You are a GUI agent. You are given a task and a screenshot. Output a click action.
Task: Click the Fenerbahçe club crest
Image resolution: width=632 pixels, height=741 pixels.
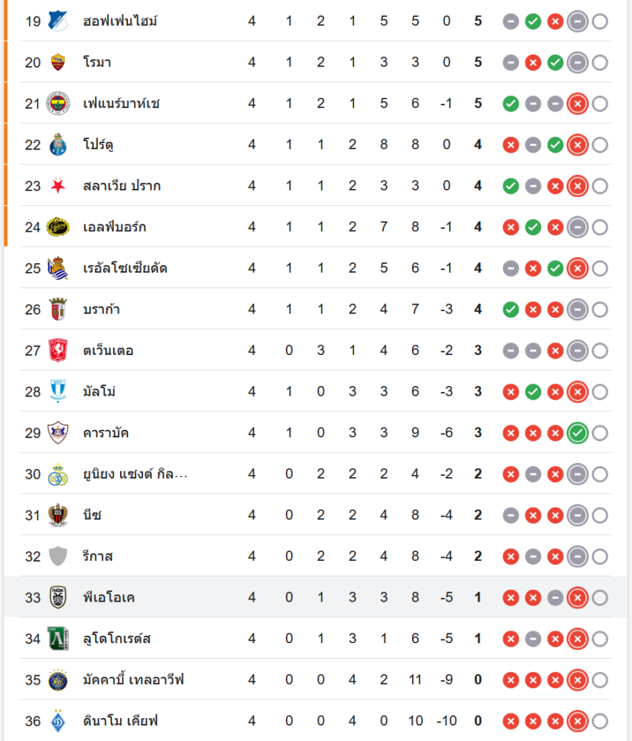tap(58, 104)
